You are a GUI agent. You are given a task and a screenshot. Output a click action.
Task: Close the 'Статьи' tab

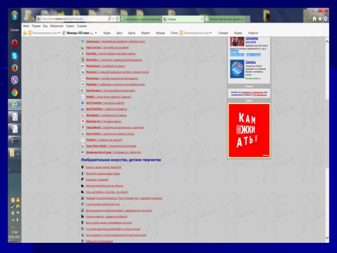tap(202, 19)
